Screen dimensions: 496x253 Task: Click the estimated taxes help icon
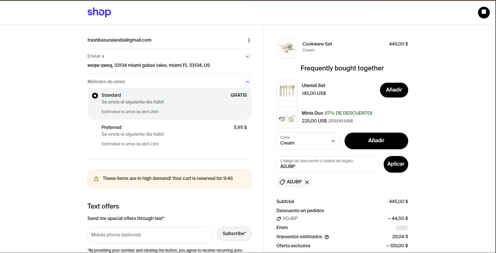tap(327, 237)
